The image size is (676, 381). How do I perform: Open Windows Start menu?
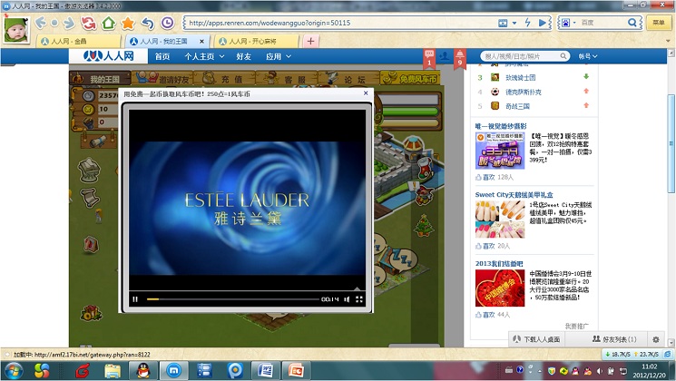coord(13,371)
